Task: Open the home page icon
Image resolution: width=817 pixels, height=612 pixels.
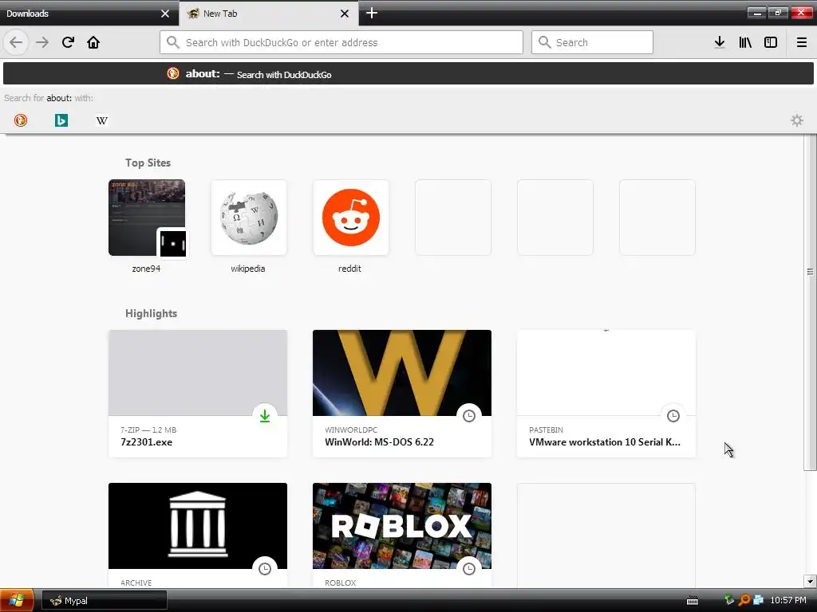Action: pos(93,42)
